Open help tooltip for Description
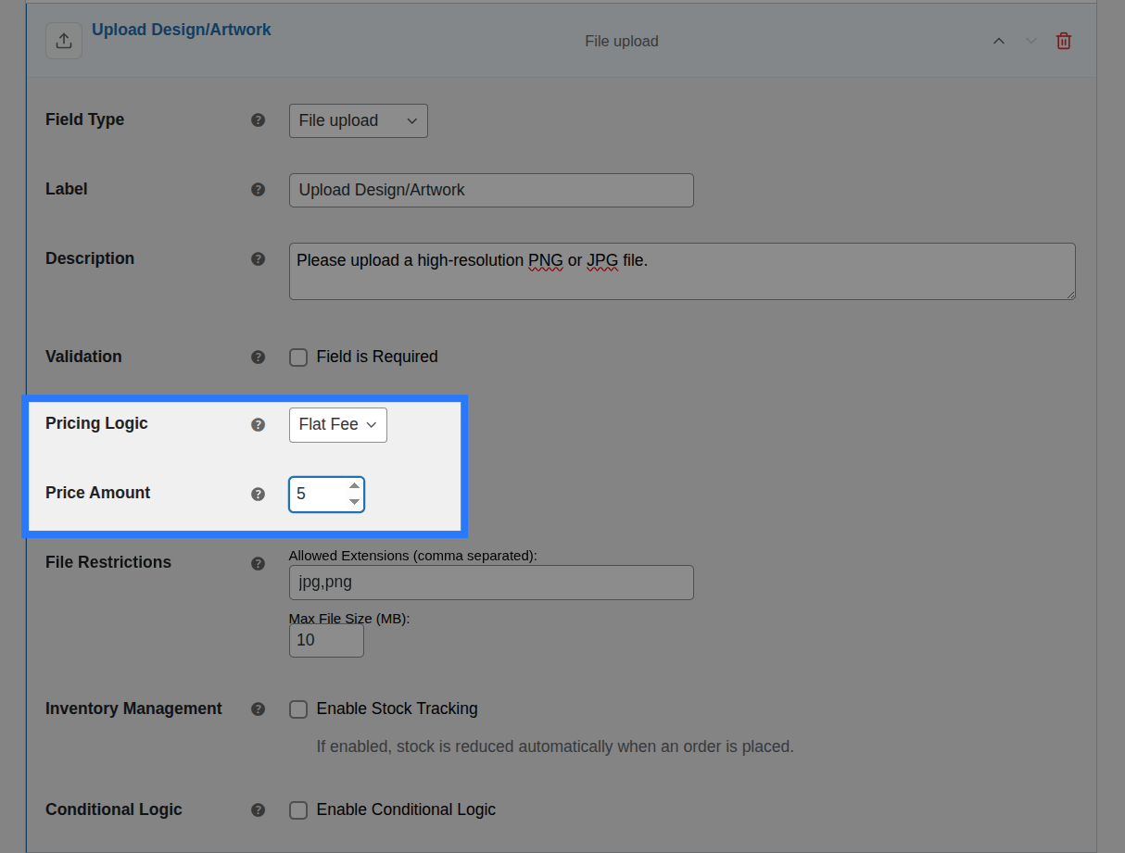This screenshot has height=853, width=1125. click(259, 259)
